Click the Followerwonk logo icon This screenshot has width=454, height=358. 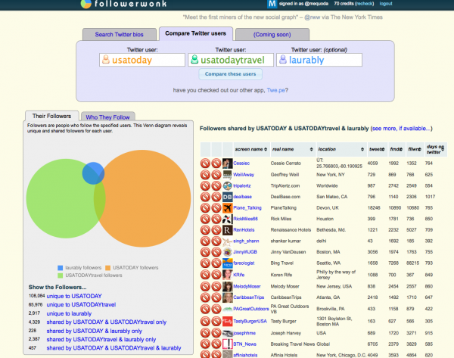pyautogui.click(x=86, y=4)
